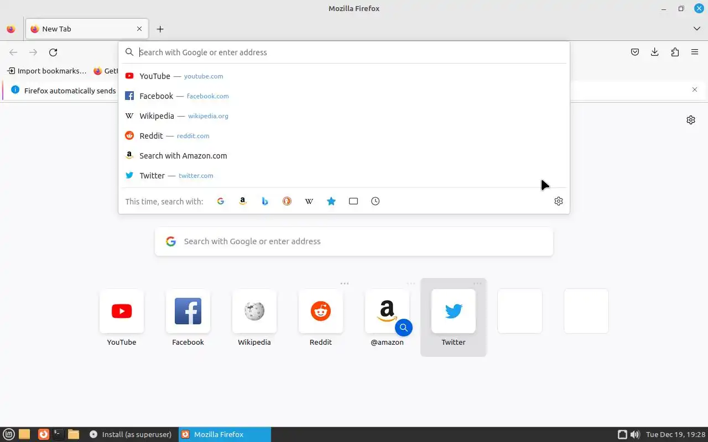This screenshot has height=442, width=708.
Task: Search this time with Bing icon
Action: point(265,201)
